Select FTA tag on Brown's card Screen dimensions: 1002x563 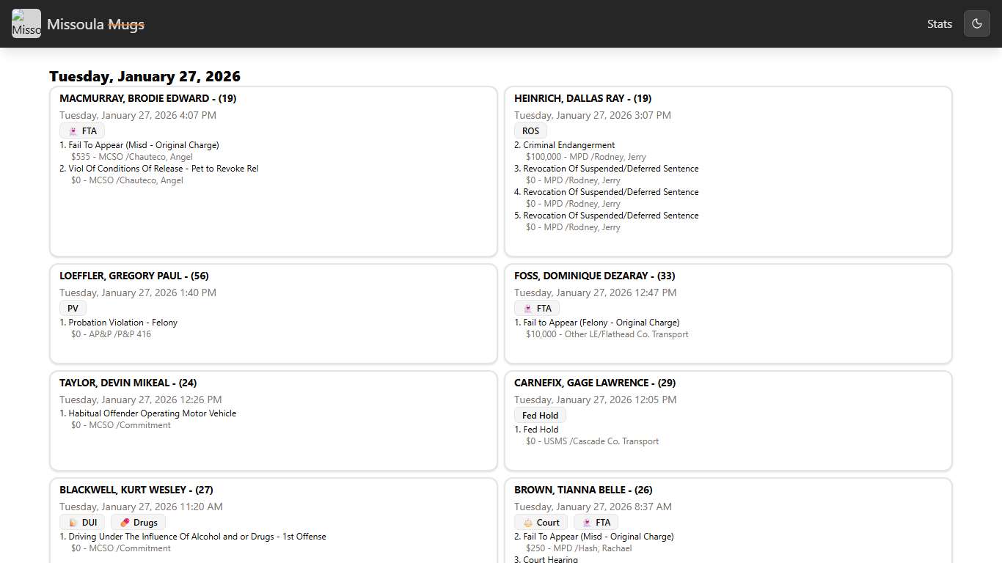[x=596, y=523]
